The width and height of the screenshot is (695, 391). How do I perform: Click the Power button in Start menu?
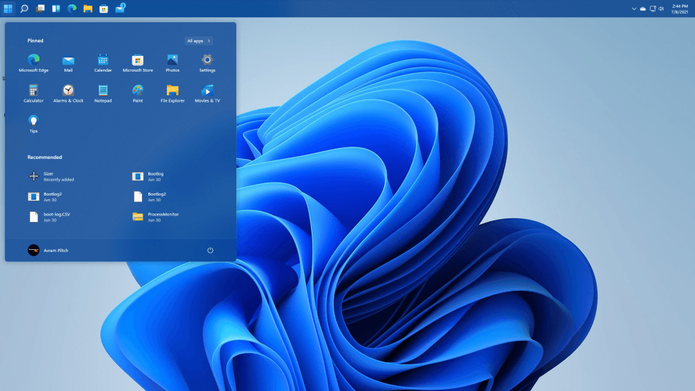[x=210, y=250]
